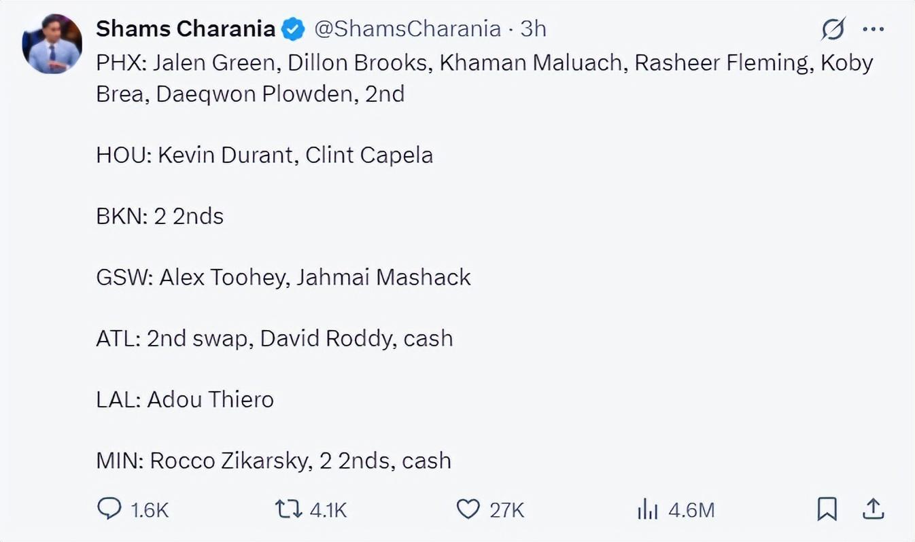Viewport: 915px width, 542px height.
Task: Click the 4.1K reposts count
Action: pyautogui.click(x=328, y=509)
